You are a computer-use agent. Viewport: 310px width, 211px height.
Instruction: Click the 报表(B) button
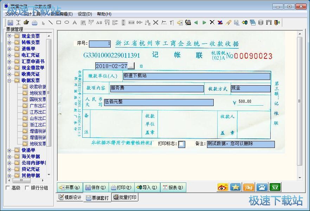[x=173, y=187]
